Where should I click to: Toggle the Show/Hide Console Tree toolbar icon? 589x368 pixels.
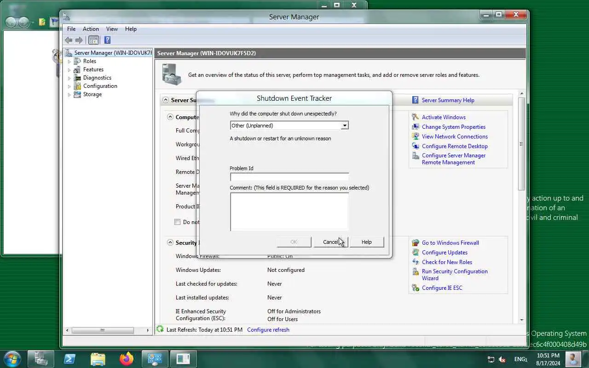93,40
